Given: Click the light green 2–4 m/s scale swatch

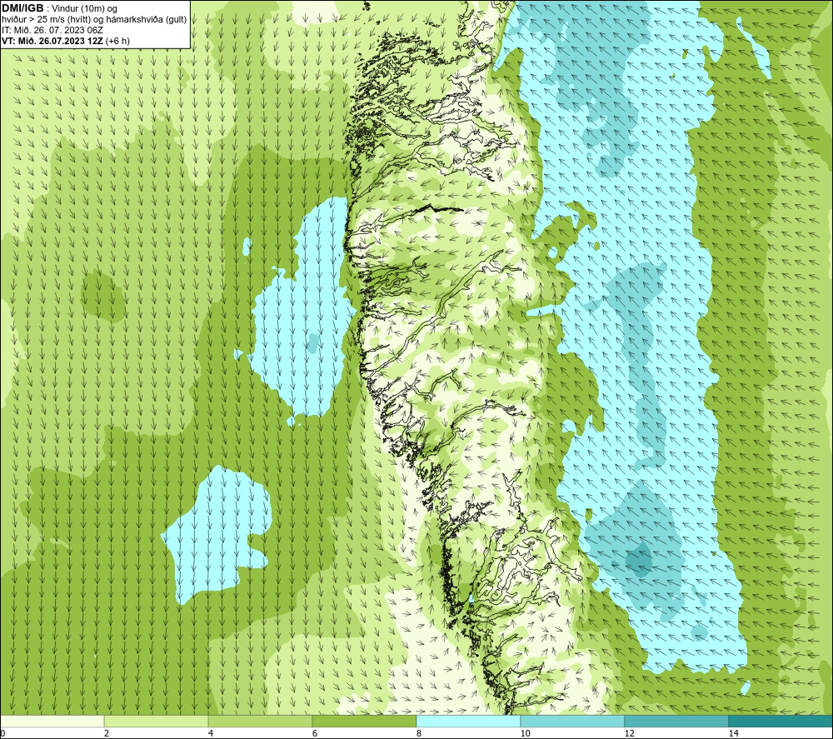Looking at the screenshot, I should tap(157, 721).
